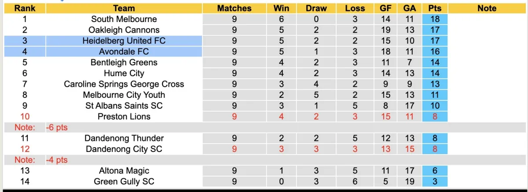The image size is (528, 192).
Task: Select the Pts column header
Action: (x=434, y=8)
